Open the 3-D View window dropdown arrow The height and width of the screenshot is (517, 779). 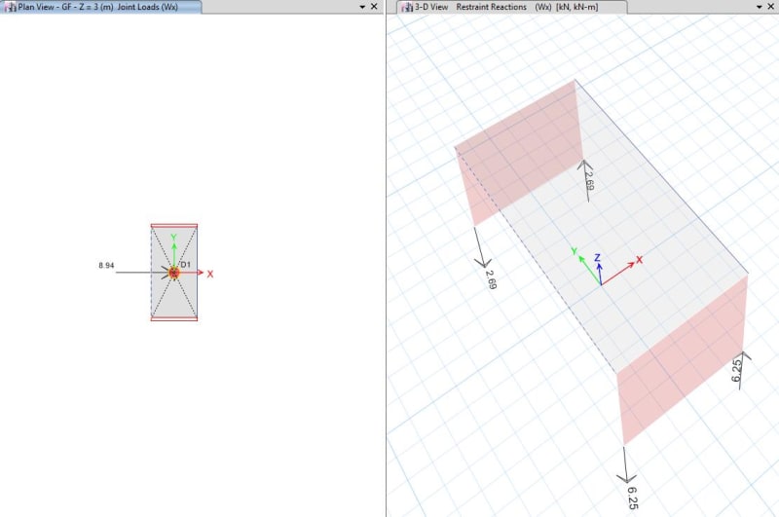(760, 7)
